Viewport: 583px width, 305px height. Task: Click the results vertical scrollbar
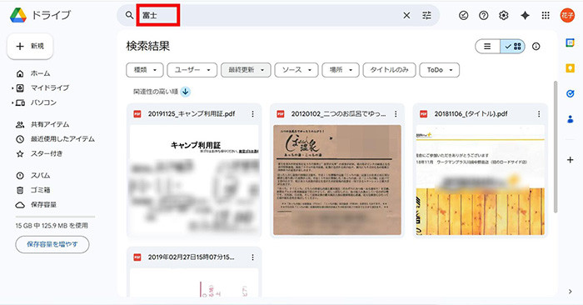pyautogui.click(x=556, y=147)
